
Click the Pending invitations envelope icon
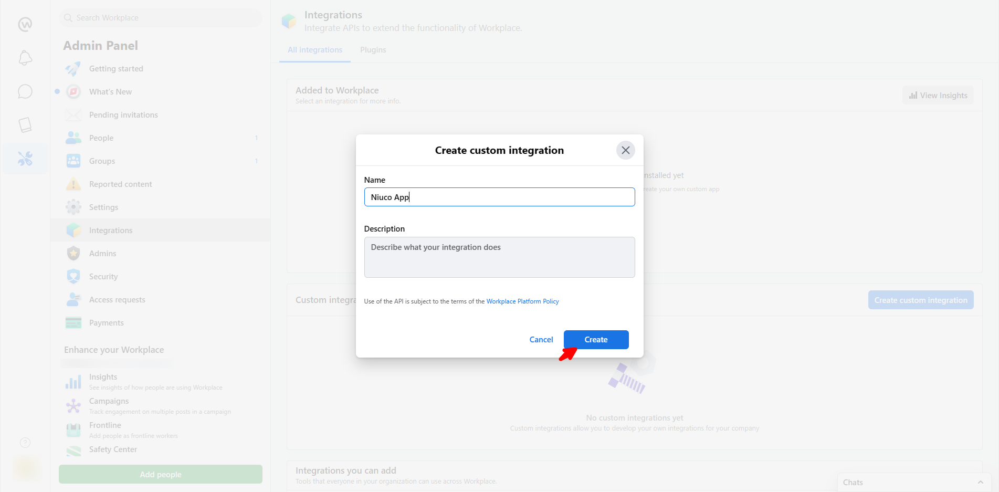73,115
